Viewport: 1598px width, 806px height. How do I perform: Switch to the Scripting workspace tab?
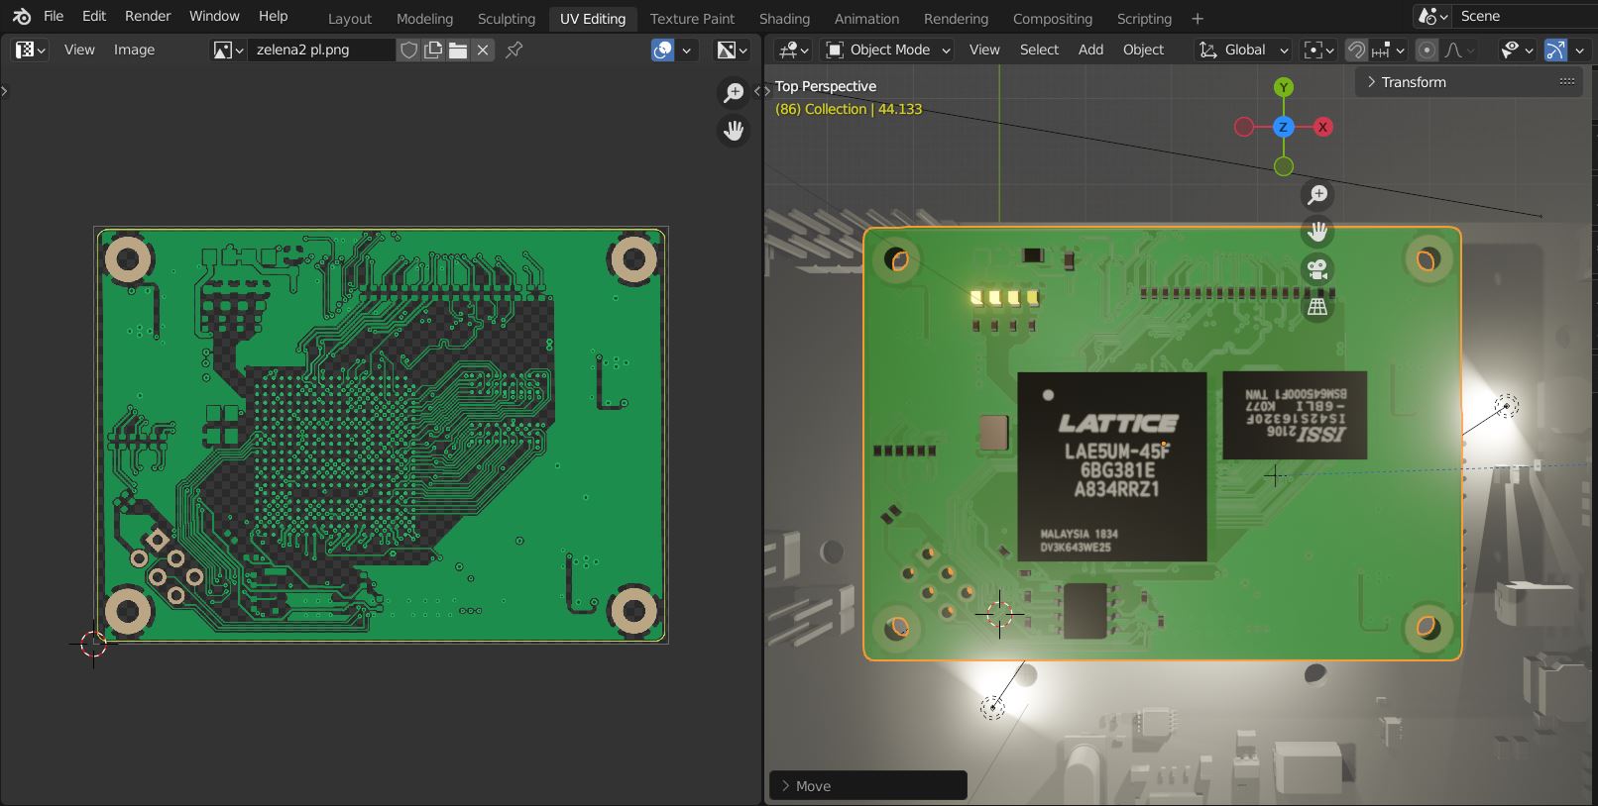click(1144, 19)
